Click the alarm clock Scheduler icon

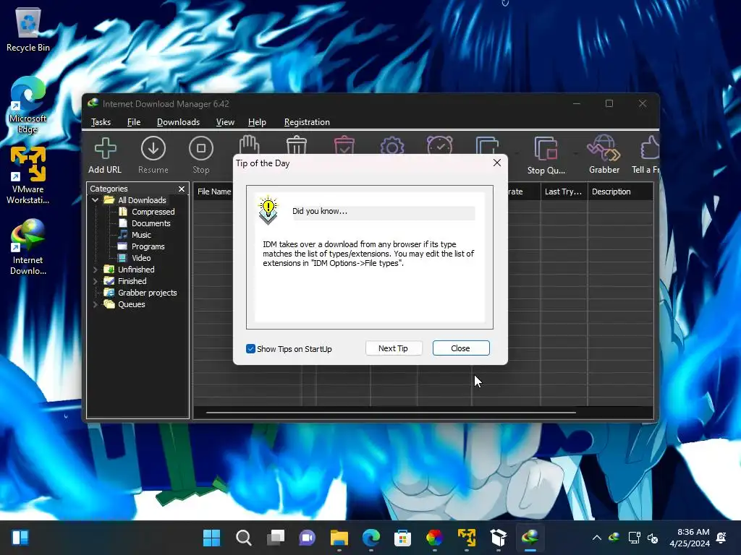(439, 145)
